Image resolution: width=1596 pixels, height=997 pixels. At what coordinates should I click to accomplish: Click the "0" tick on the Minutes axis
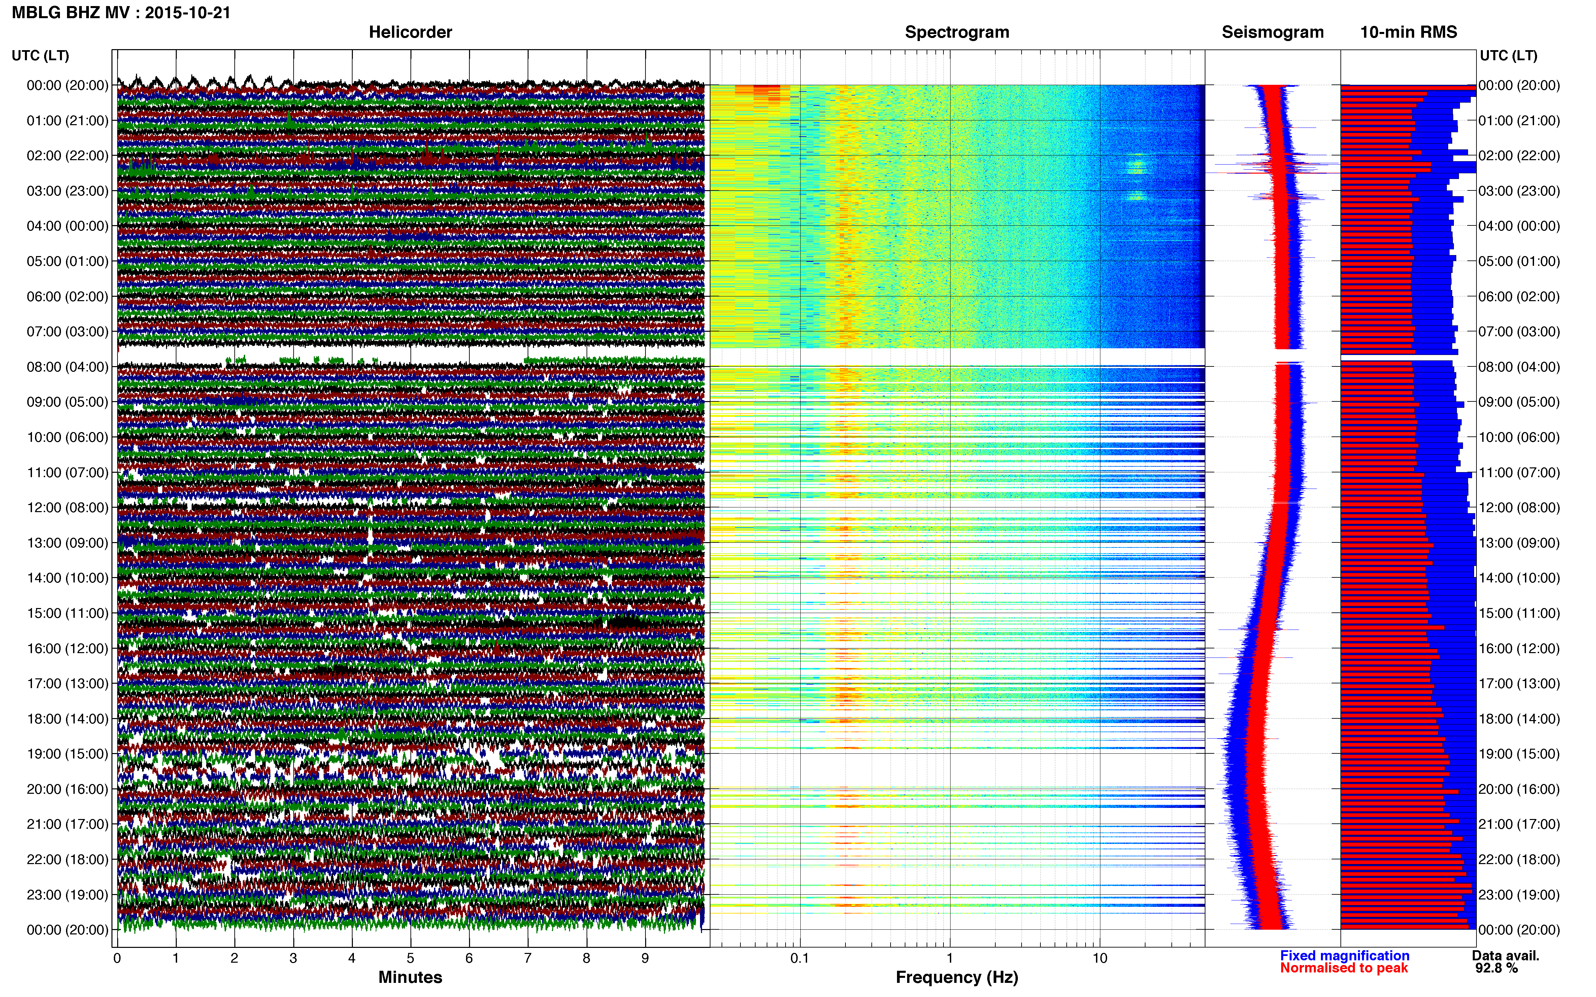click(117, 959)
